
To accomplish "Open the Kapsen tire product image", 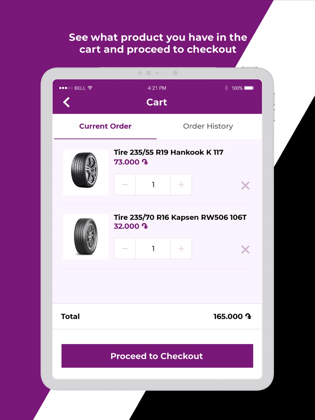I will click(x=86, y=236).
